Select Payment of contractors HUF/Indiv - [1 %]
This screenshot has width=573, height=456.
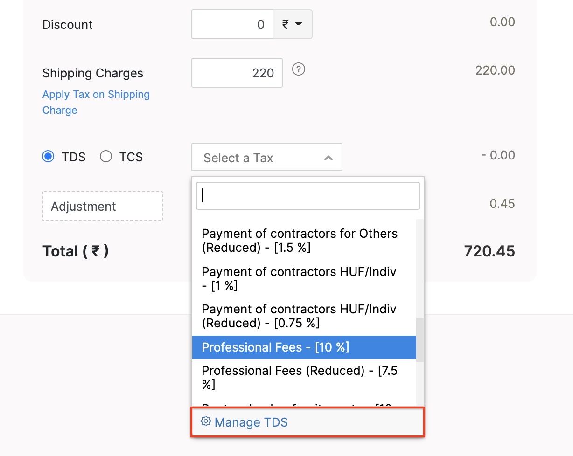[299, 278]
